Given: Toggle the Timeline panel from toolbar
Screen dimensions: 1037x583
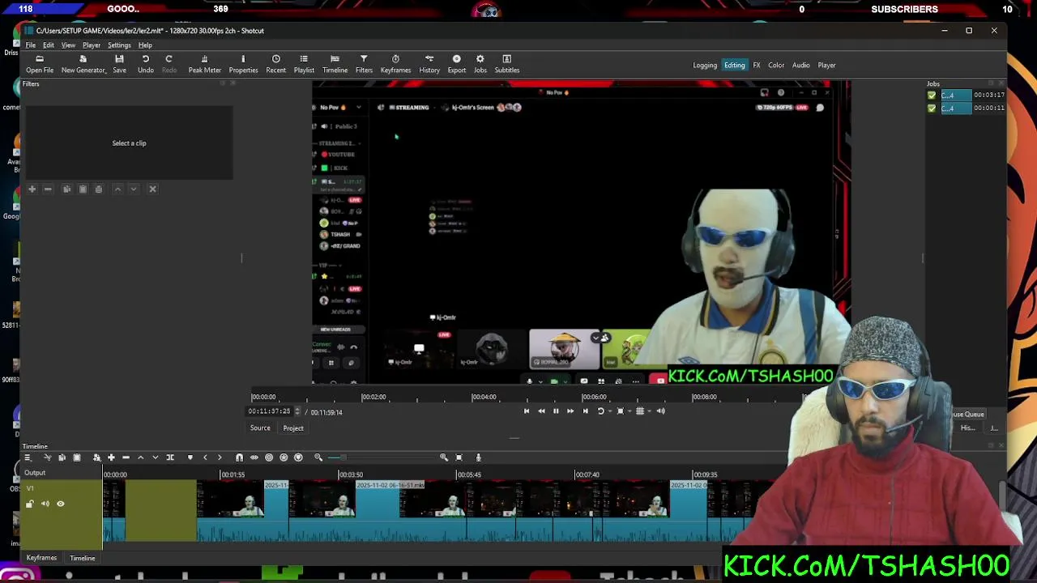Looking at the screenshot, I should coord(335,64).
